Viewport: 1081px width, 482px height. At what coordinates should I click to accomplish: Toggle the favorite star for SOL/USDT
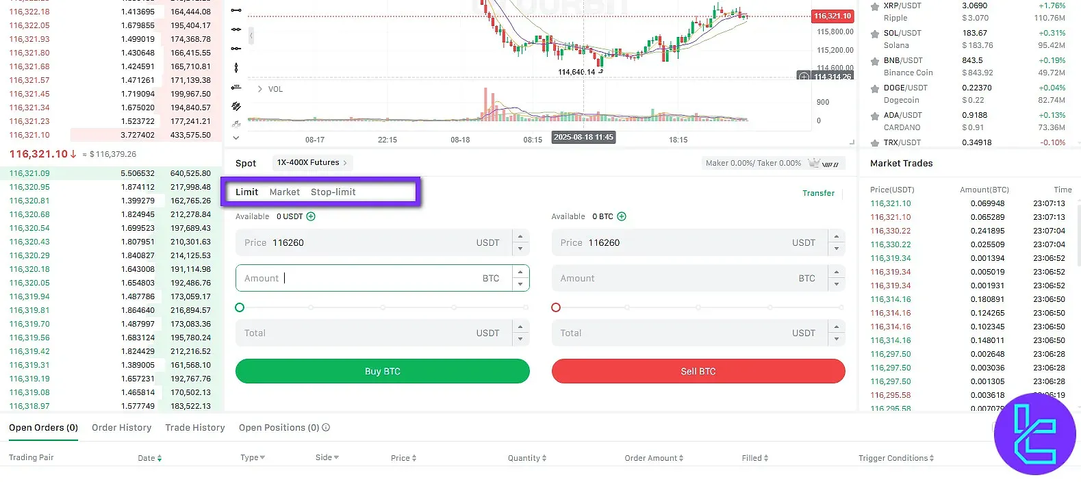[874, 33]
